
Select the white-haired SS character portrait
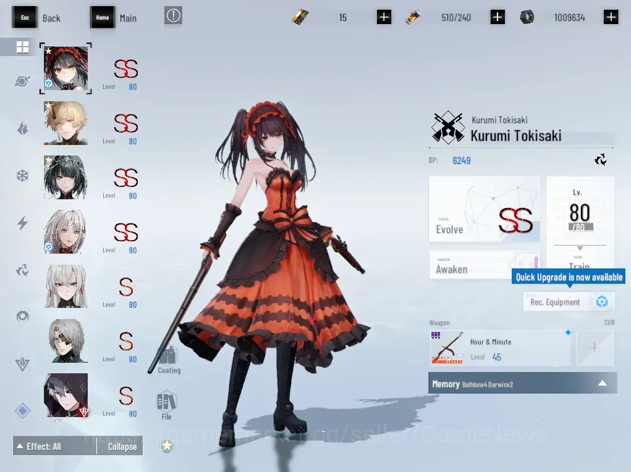66,231
